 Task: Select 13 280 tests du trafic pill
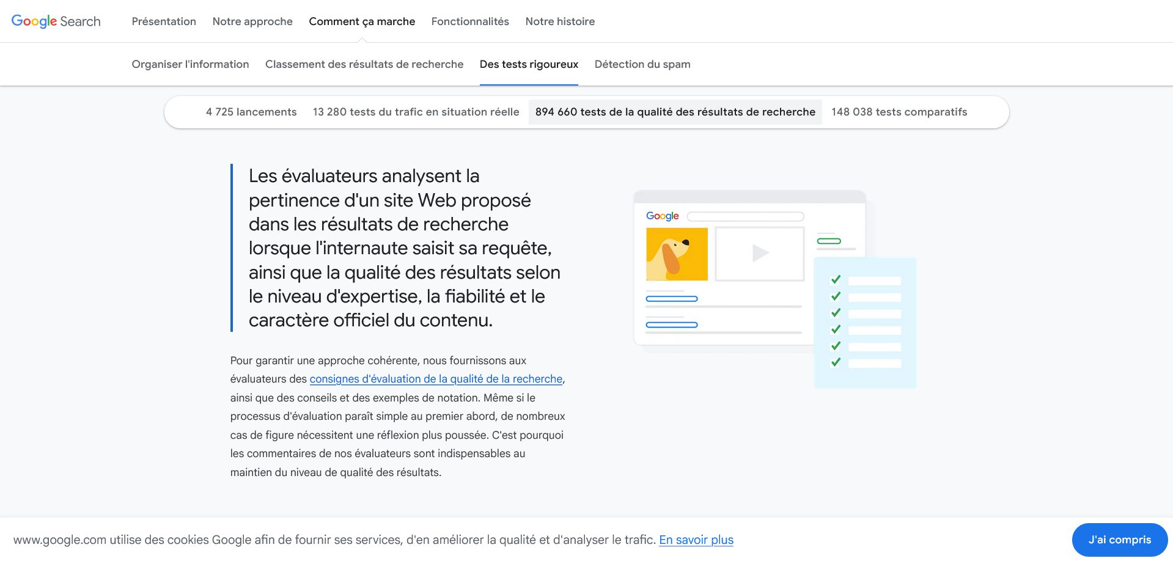tap(416, 112)
